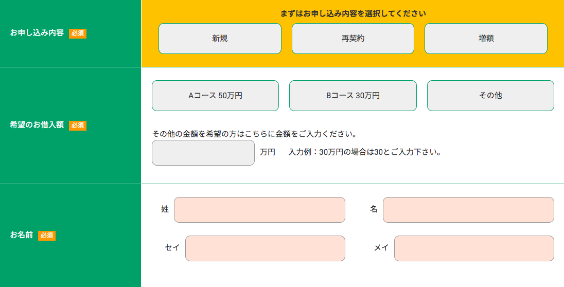This screenshot has height=287, width=564.
Task: Select Aコース 50万円 loan amount
Action: pyautogui.click(x=215, y=96)
